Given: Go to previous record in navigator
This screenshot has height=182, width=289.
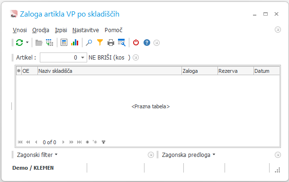Looking at the screenshot, I should 36,142.
